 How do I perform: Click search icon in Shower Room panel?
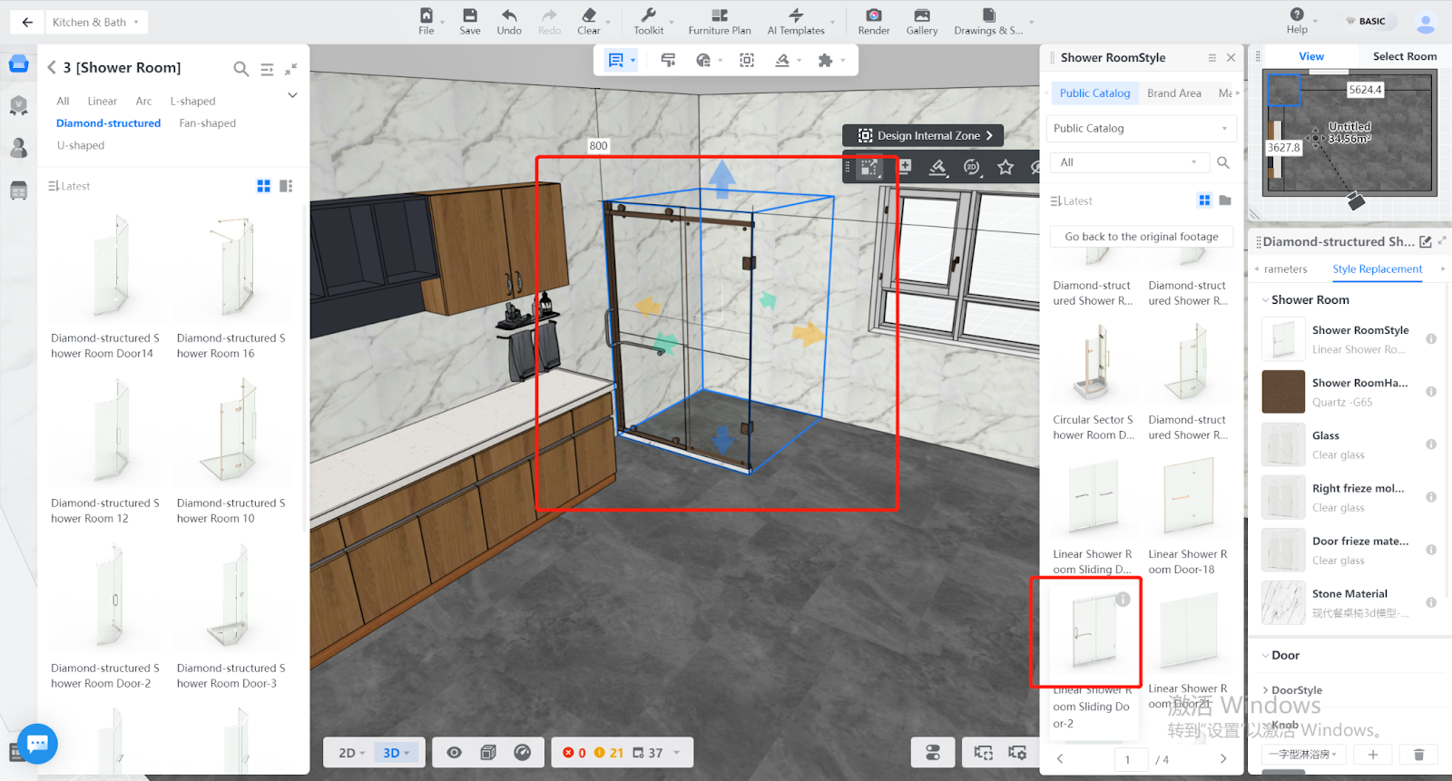[240, 68]
